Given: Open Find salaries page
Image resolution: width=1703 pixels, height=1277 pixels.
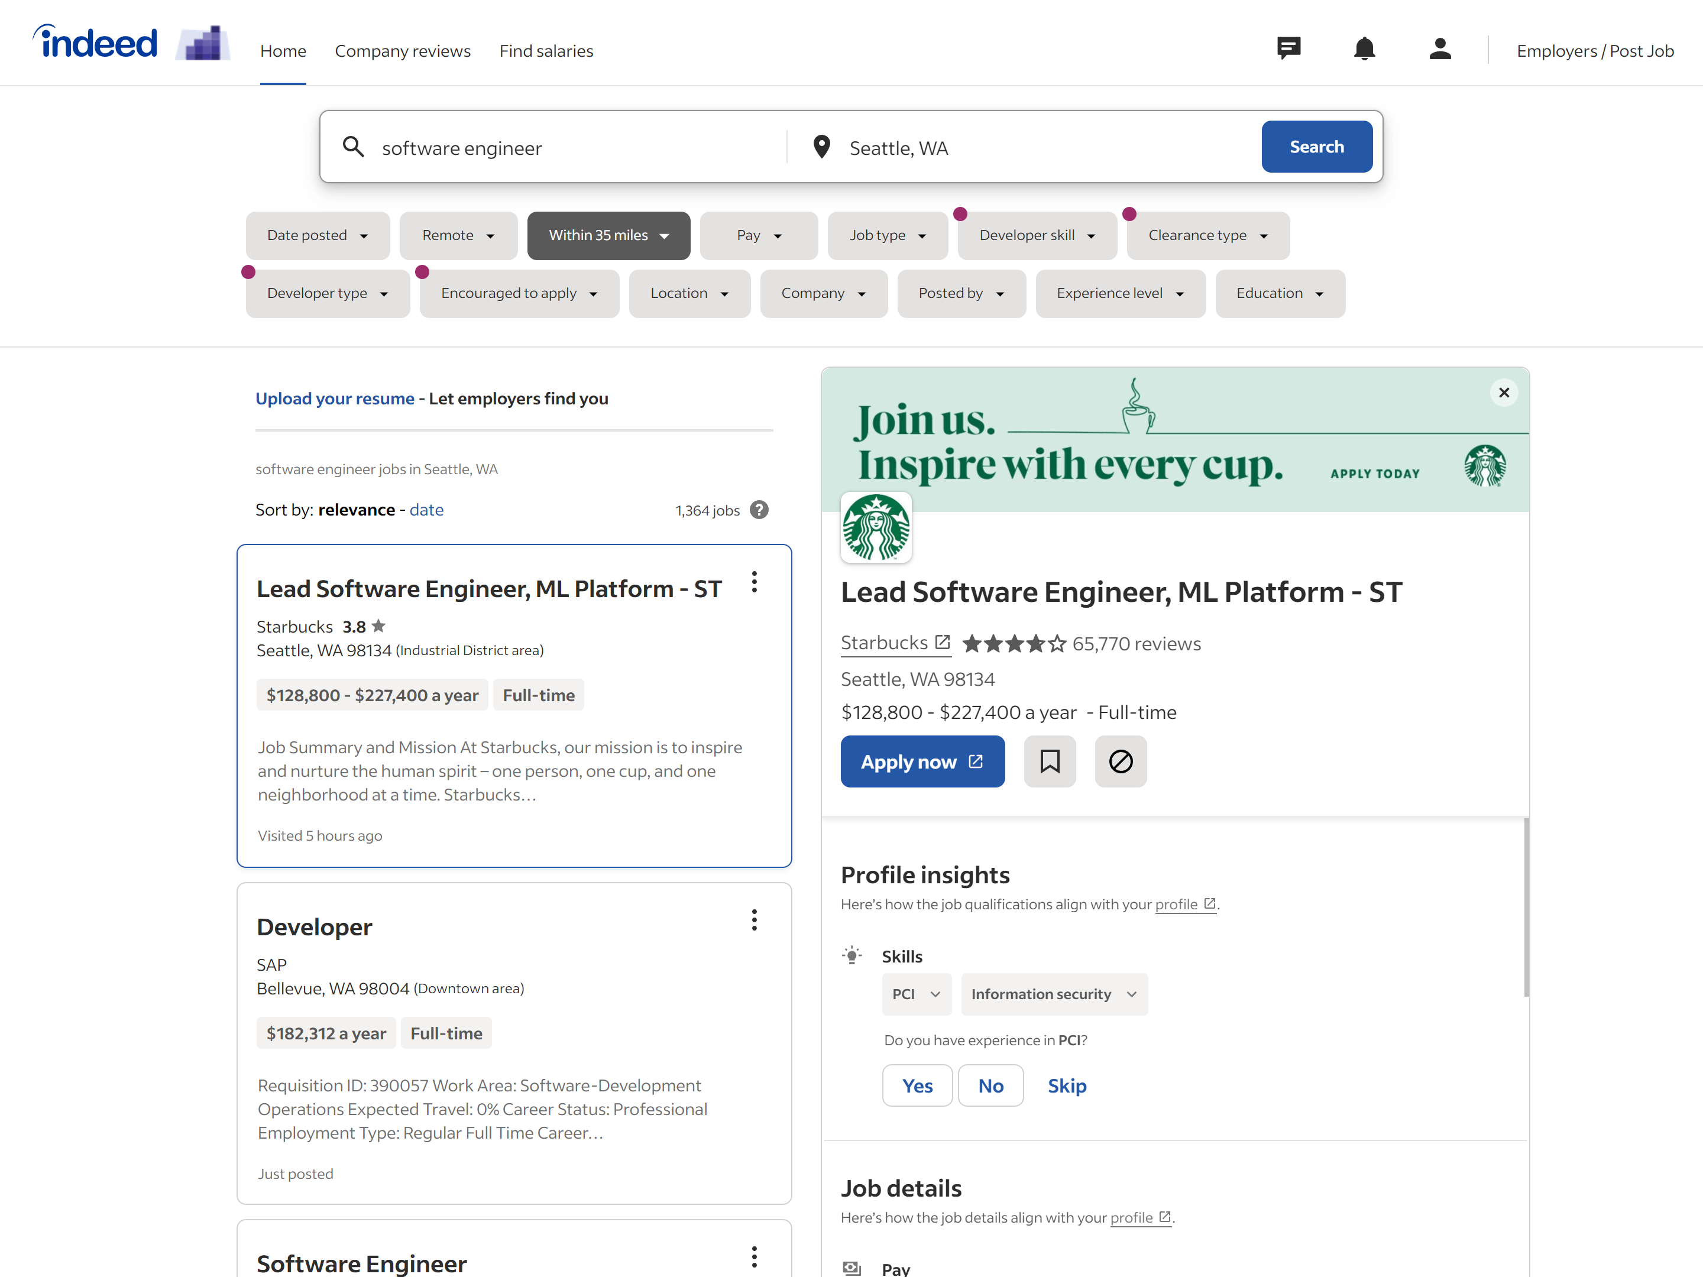Looking at the screenshot, I should [546, 51].
